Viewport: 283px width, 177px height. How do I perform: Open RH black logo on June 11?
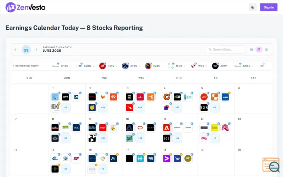point(167,138)
